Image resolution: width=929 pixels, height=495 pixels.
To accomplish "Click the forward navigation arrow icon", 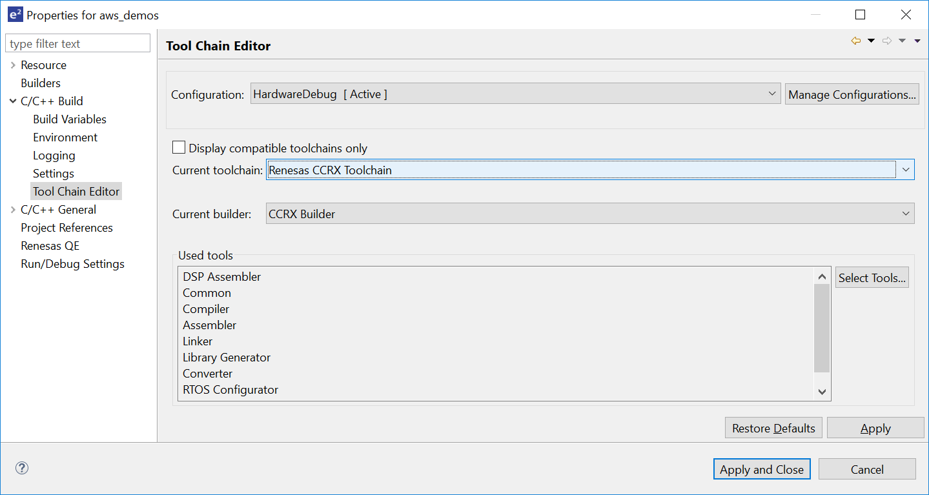I will 886,40.
